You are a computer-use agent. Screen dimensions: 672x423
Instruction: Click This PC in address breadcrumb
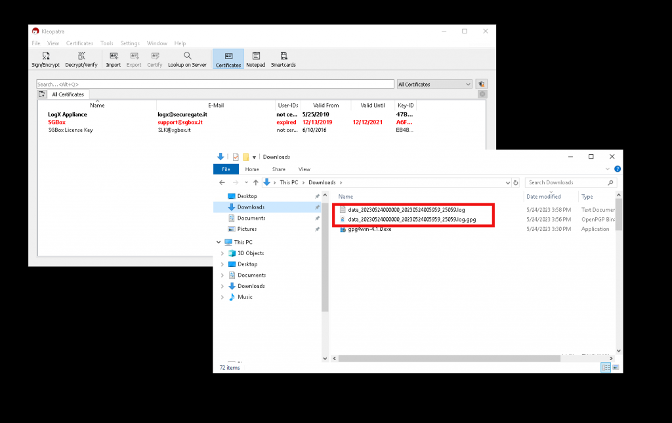point(289,182)
